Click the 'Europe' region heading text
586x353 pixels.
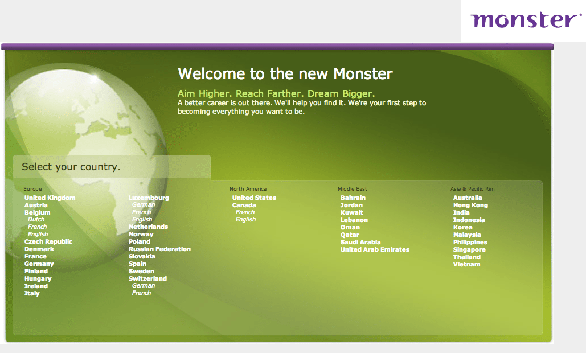[32, 189]
